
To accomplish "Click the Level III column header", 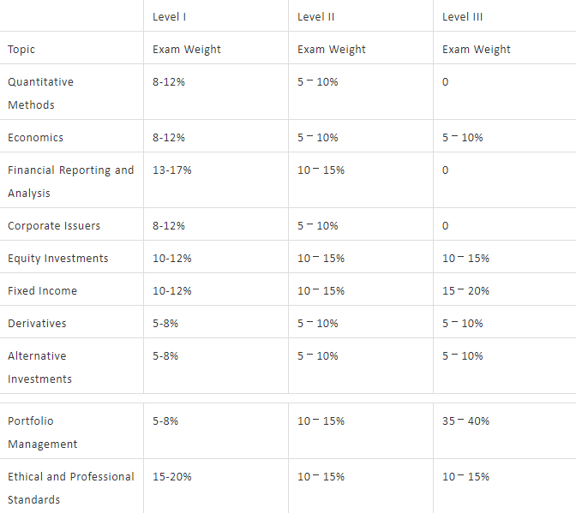I will (463, 17).
